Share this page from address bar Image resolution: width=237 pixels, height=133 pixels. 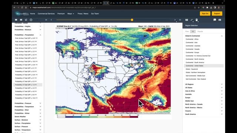195,7
